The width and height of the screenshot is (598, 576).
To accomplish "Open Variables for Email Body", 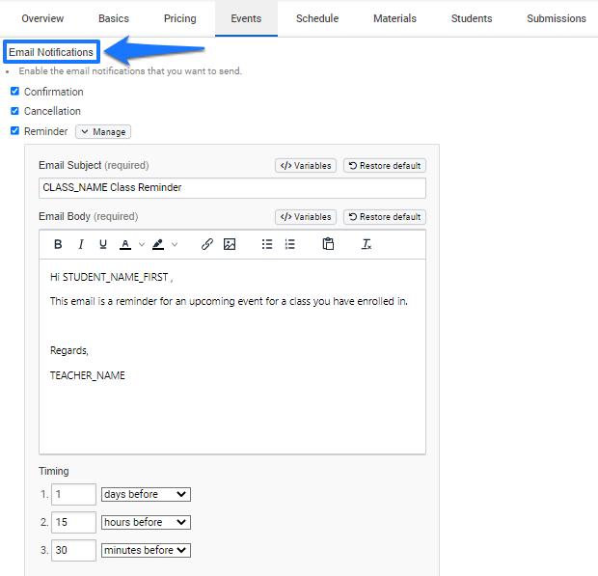I will point(306,217).
